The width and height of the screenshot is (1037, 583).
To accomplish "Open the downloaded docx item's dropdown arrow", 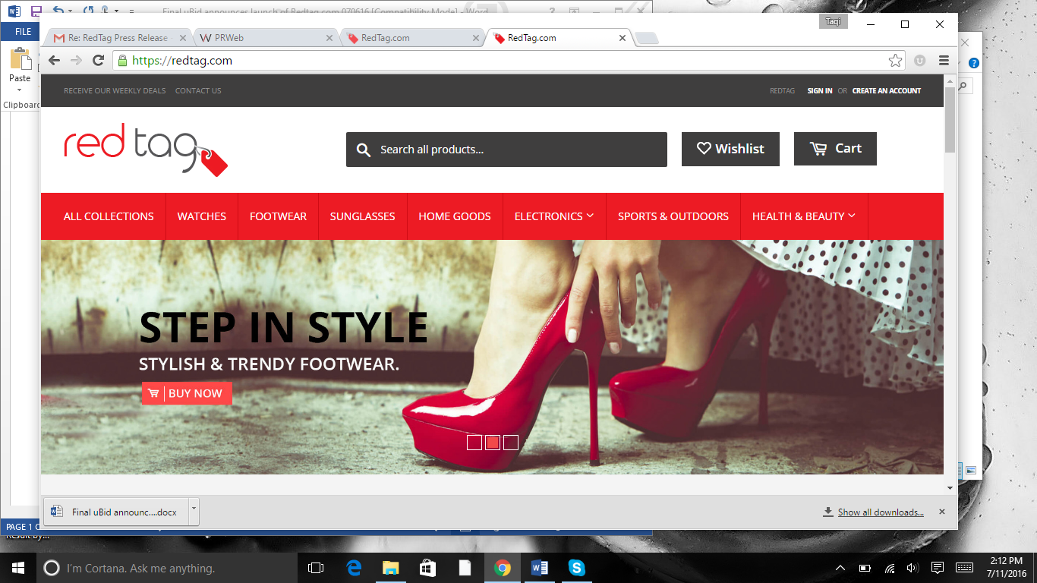I will (194, 511).
